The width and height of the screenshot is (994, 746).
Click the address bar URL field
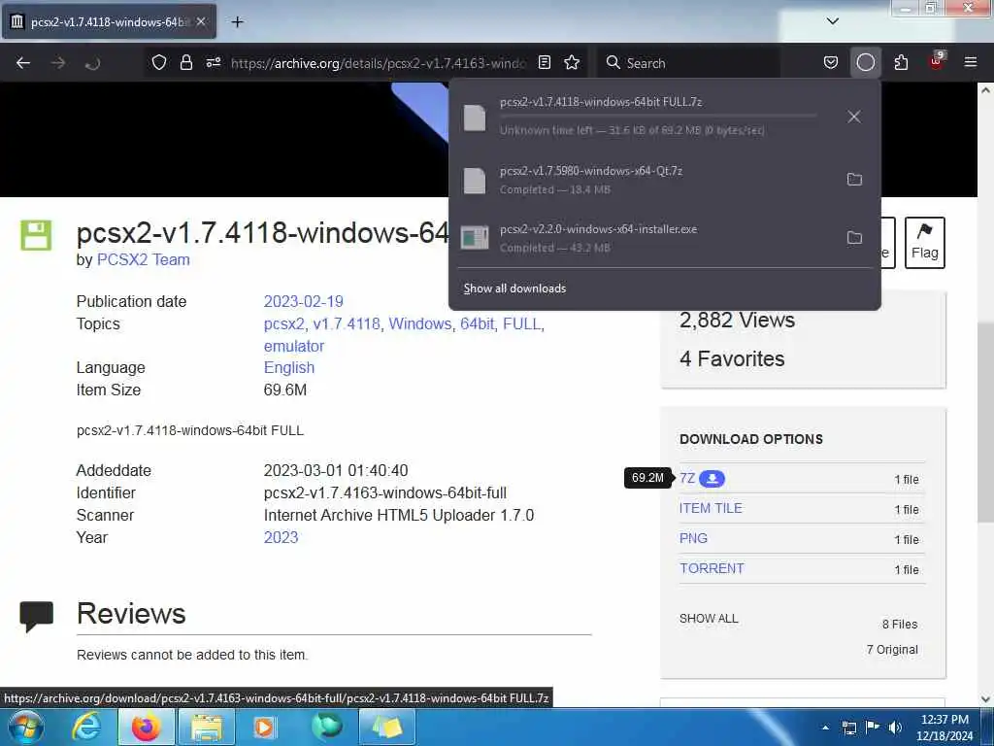[379, 63]
